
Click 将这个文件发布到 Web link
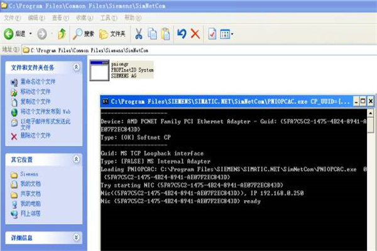coord(45,112)
